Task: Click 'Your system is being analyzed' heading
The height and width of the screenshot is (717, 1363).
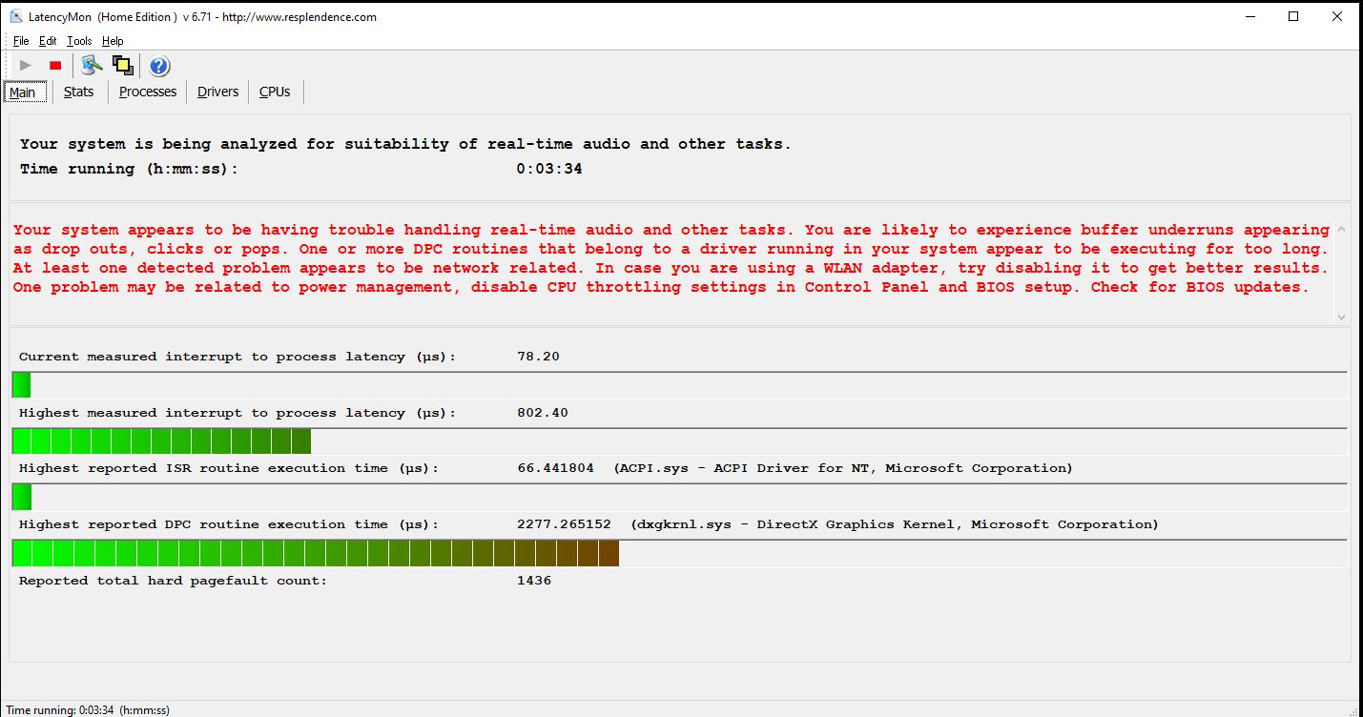Action: [x=405, y=144]
